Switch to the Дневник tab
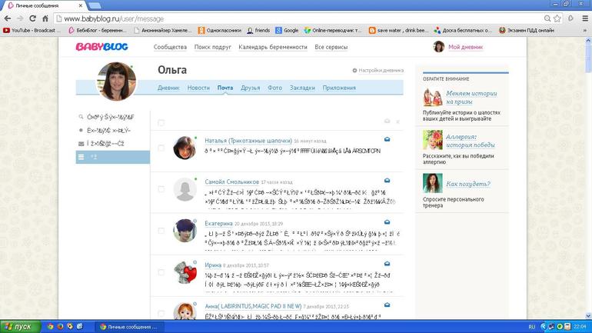Viewport: 592px width, 333px height. pos(168,88)
